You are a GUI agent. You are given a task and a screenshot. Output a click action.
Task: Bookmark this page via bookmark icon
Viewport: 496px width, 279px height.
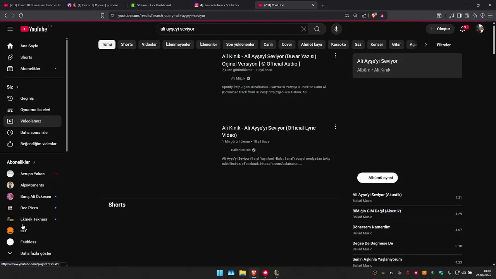[x=102, y=15]
